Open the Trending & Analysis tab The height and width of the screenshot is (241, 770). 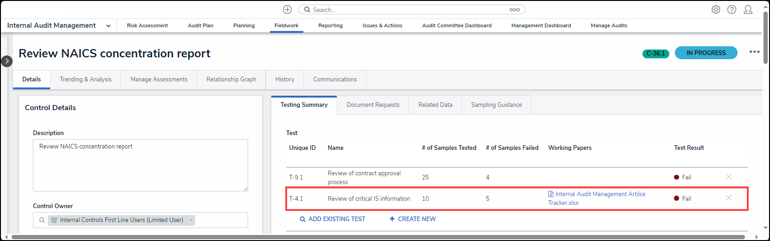[85, 80]
